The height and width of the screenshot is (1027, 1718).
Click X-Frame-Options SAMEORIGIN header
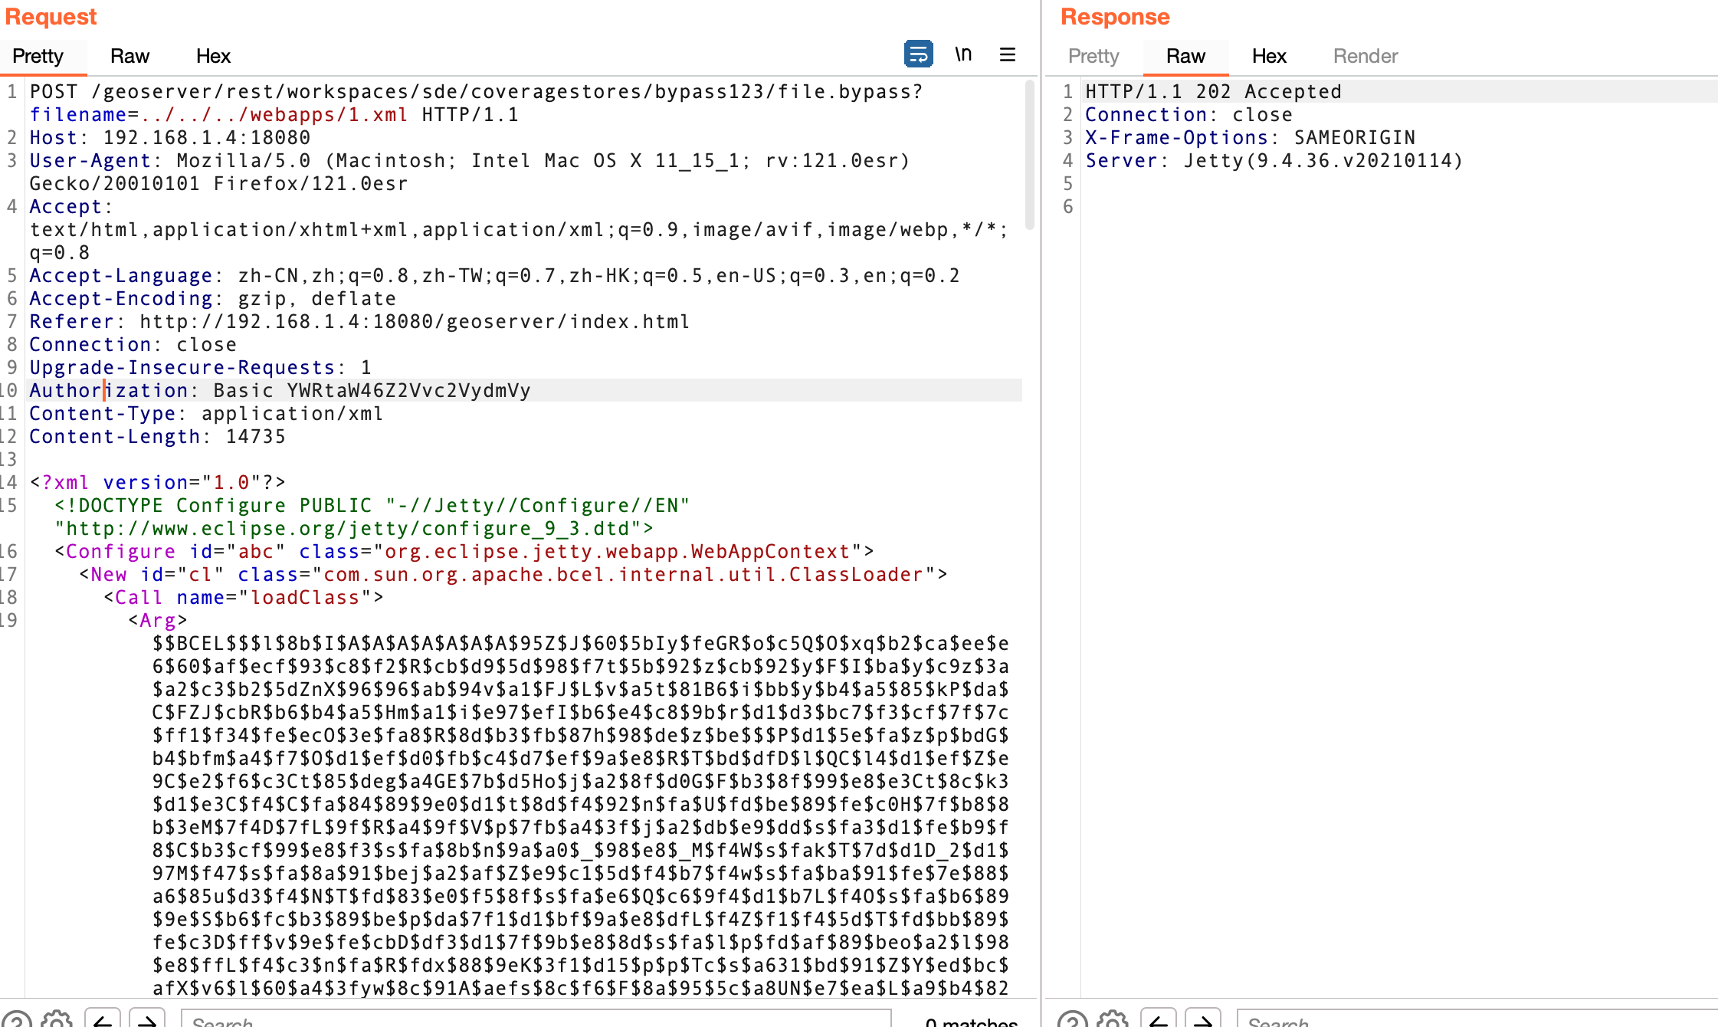[x=1251, y=137]
